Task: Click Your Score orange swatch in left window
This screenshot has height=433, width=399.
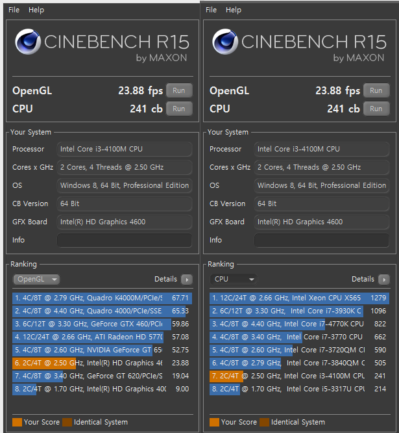Action: (17, 422)
